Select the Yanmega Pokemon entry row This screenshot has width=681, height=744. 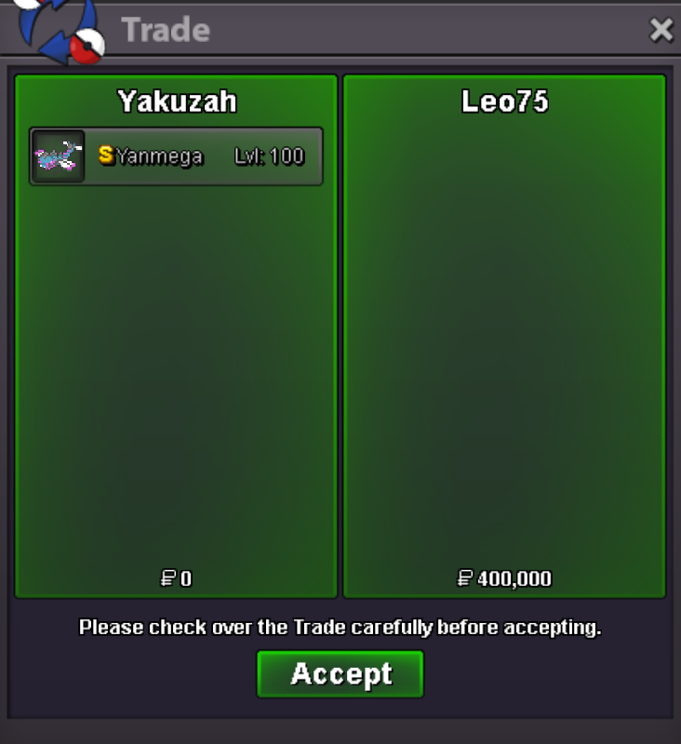[x=176, y=156]
